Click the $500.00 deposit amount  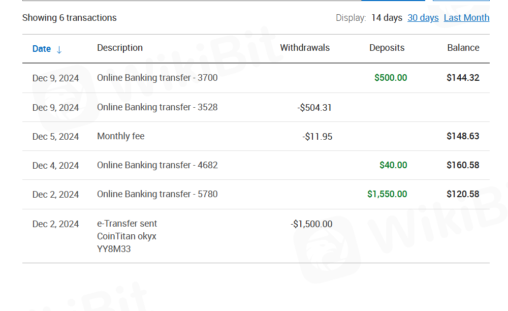391,78
